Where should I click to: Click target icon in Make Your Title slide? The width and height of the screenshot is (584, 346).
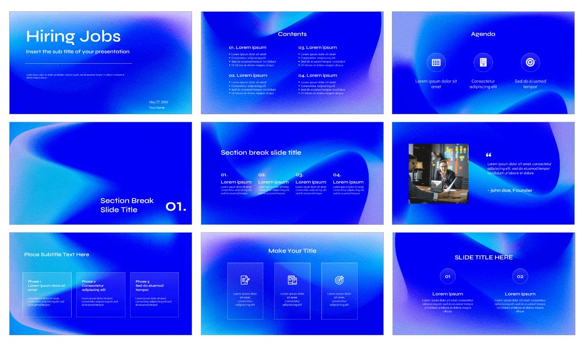click(339, 280)
